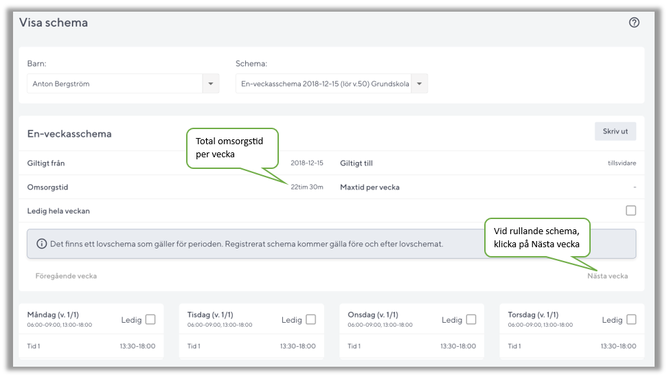Click Tisdag's opening hours 06:00-09:00, 13:00-18:00
The height and width of the screenshot is (377, 669).
(x=220, y=325)
